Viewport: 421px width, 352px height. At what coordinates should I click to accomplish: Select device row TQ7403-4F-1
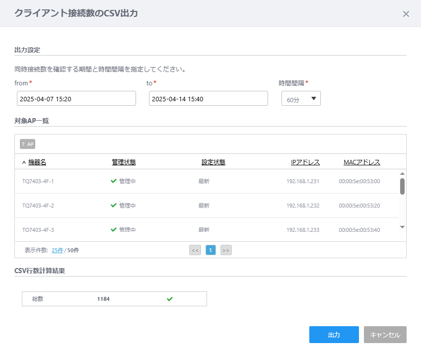pos(207,181)
